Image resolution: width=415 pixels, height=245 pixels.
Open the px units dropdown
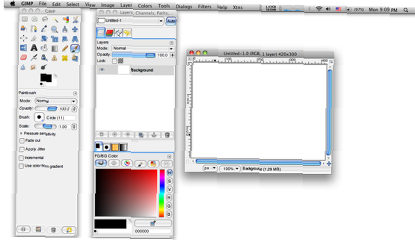(x=210, y=168)
